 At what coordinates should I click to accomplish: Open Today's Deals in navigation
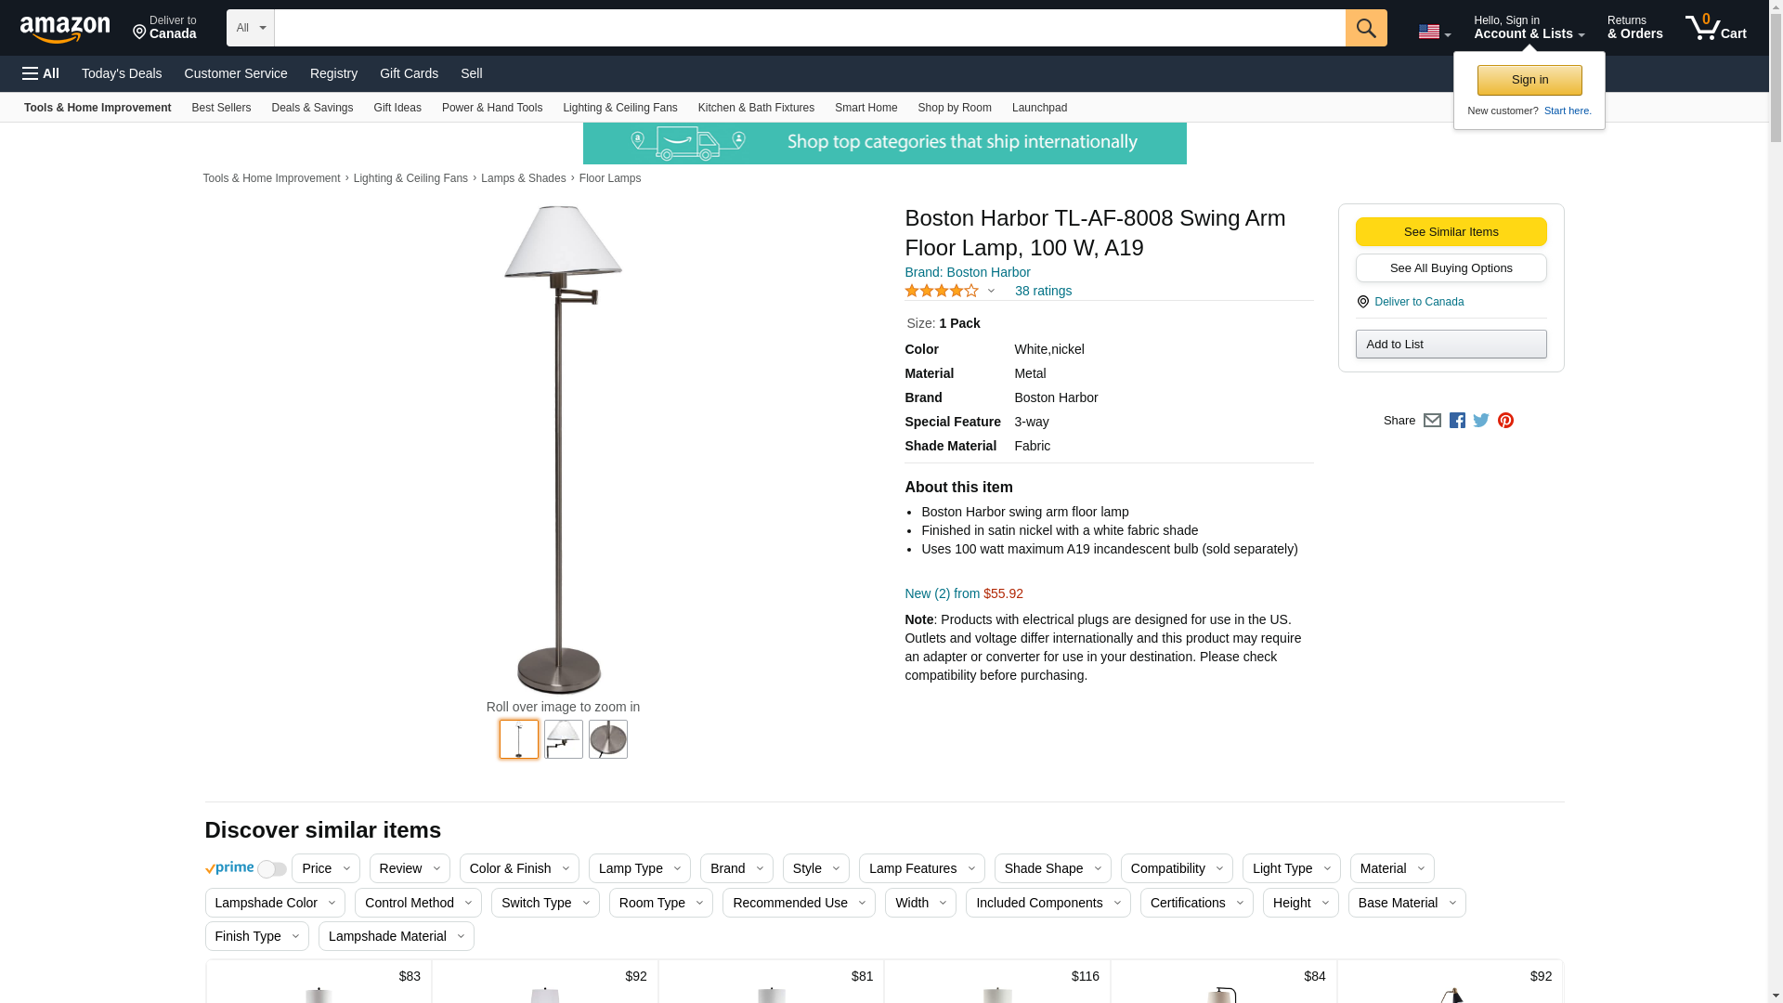pos(122,73)
